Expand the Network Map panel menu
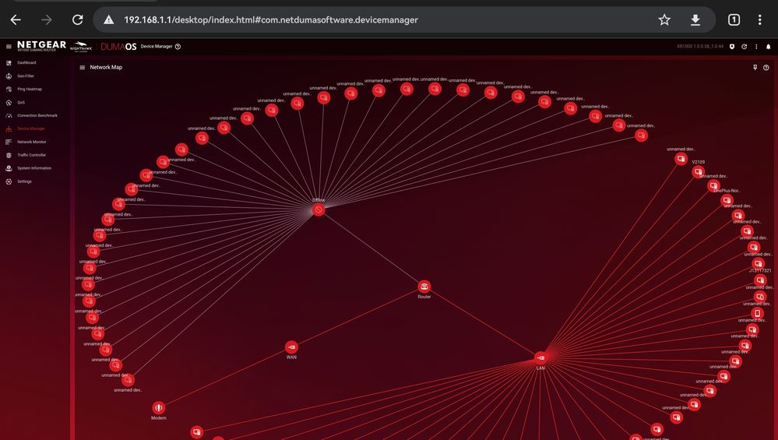This screenshot has height=440, width=778. coord(83,68)
